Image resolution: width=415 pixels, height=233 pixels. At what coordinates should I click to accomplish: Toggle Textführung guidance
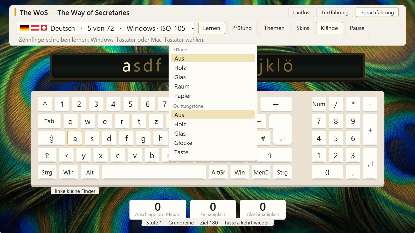(x=335, y=12)
